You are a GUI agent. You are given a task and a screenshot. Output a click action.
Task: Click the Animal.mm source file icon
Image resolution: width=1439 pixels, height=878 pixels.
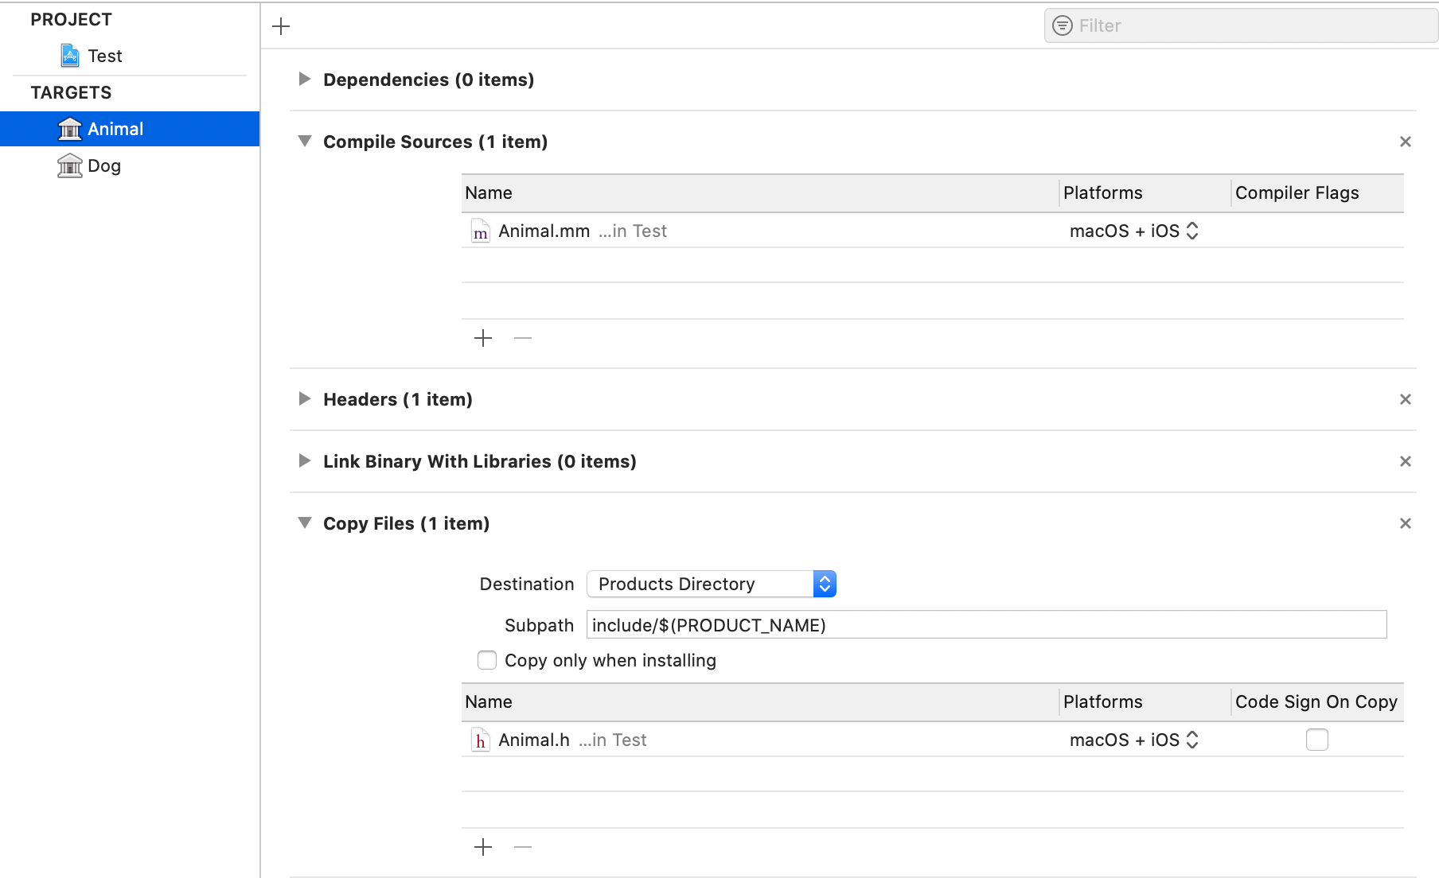[x=480, y=231]
